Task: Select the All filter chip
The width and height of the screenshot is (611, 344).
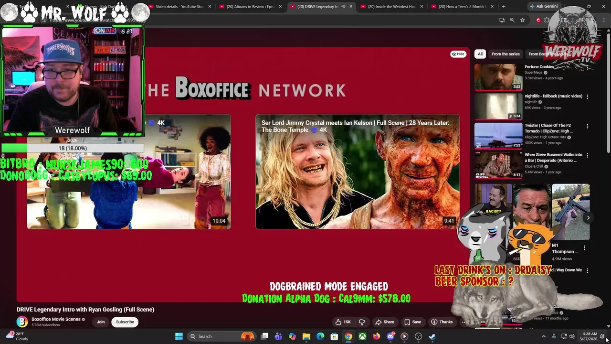Action: [480, 54]
